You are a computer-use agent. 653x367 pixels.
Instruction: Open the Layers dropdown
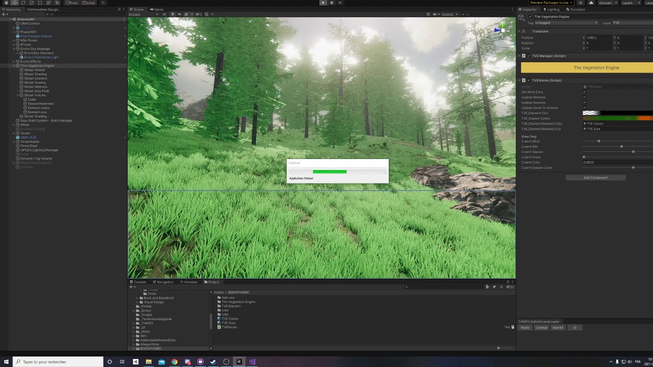tap(630, 3)
